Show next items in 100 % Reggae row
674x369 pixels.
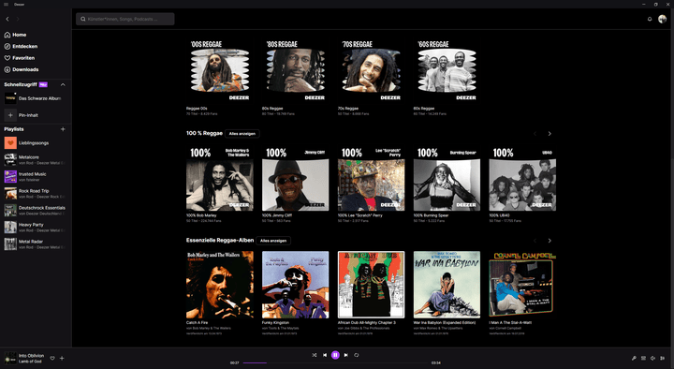tap(549, 134)
